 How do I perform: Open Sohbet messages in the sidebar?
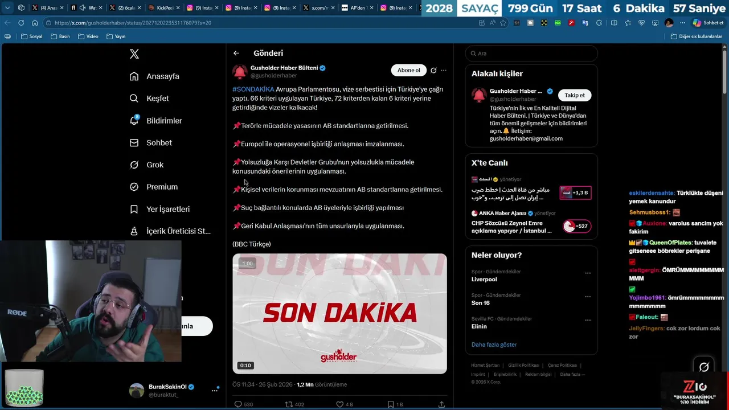pos(151,143)
